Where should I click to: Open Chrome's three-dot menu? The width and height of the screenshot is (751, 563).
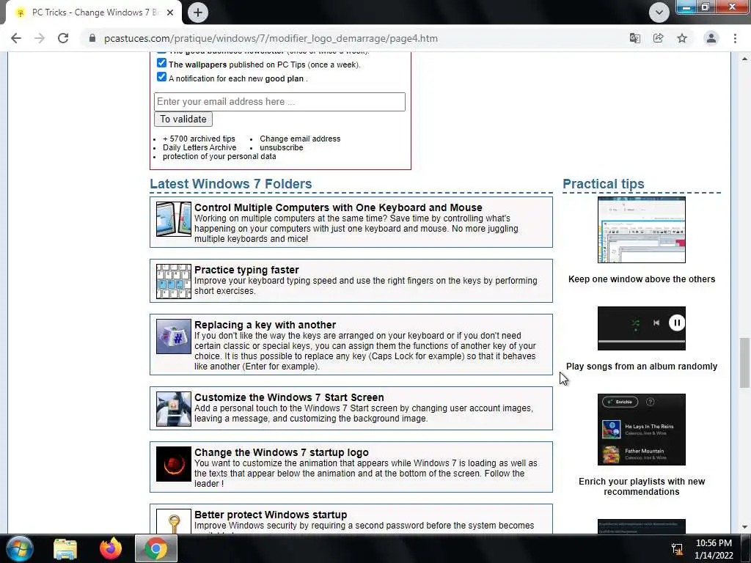click(735, 38)
